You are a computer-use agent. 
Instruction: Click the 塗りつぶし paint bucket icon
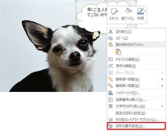(x=128, y=11)
